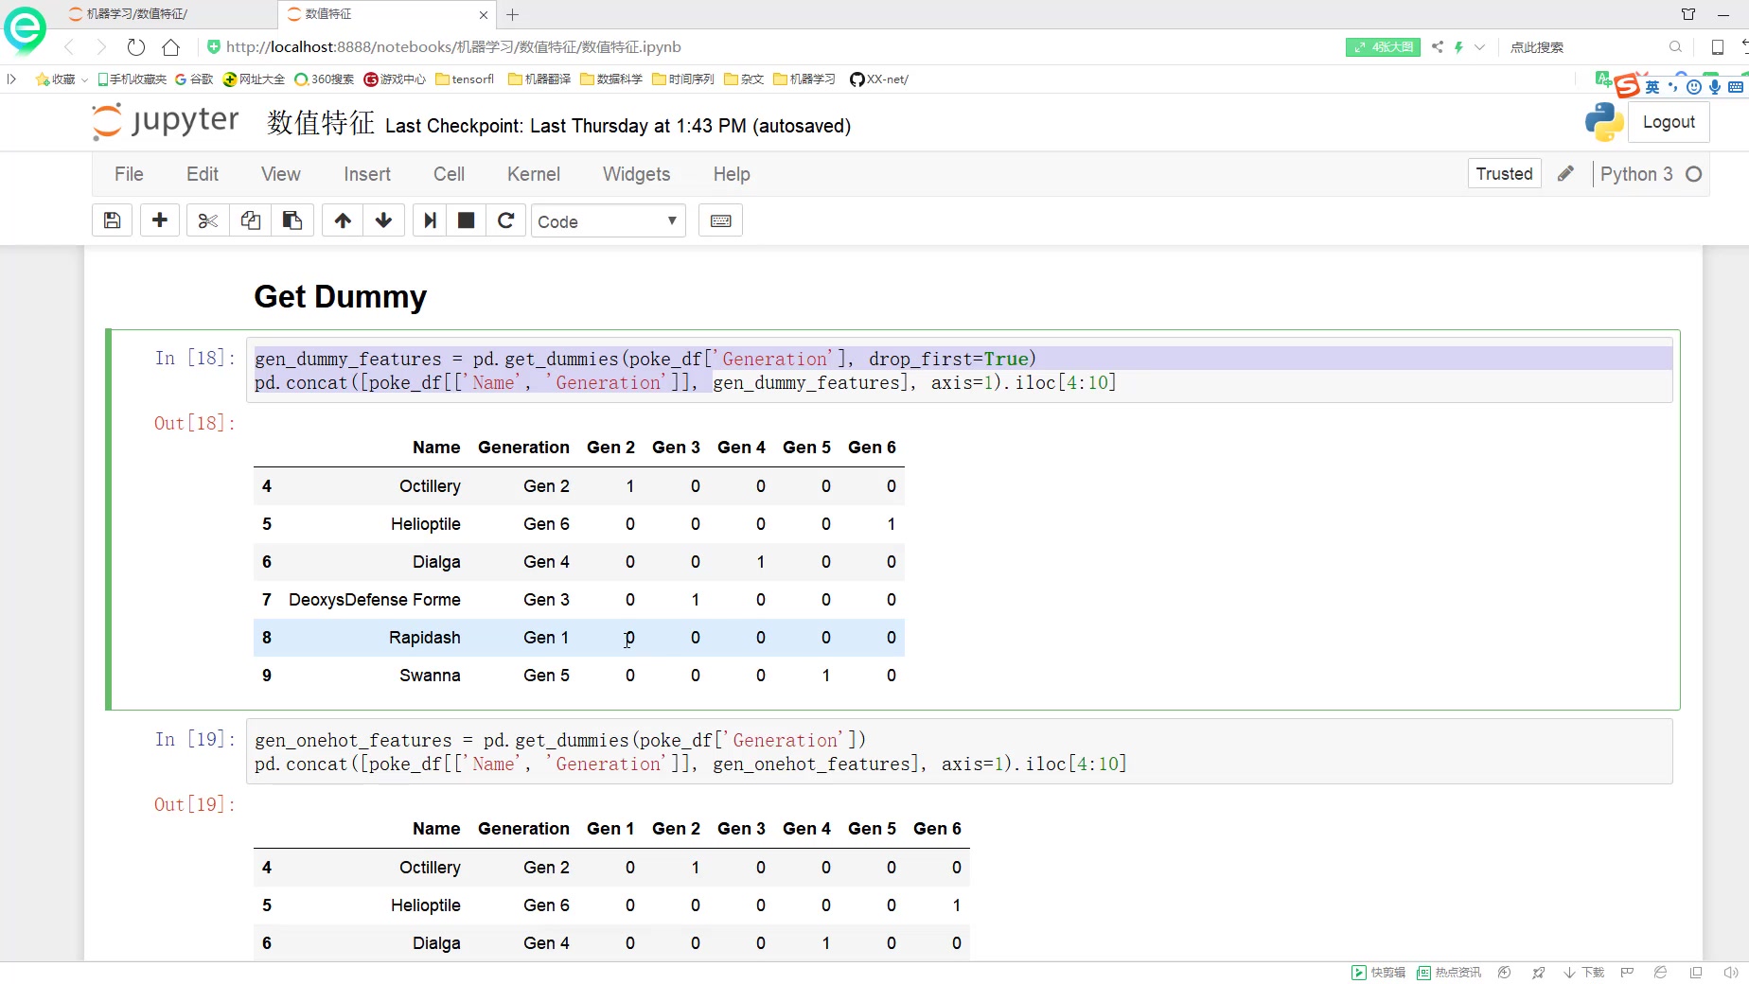
Task: Expand the bookmarks 收藏 dropdown arrow
Action: coord(85,79)
